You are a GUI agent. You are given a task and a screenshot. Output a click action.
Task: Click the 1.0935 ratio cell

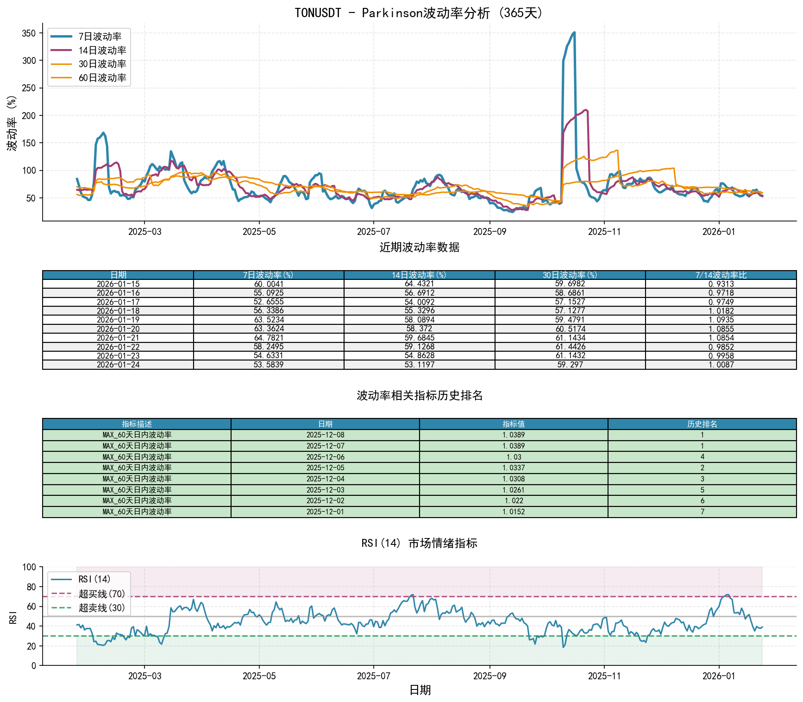[721, 320]
